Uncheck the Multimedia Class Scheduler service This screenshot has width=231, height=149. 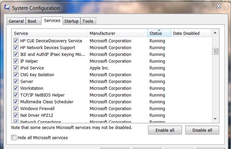pyautogui.click(x=16, y=102)
